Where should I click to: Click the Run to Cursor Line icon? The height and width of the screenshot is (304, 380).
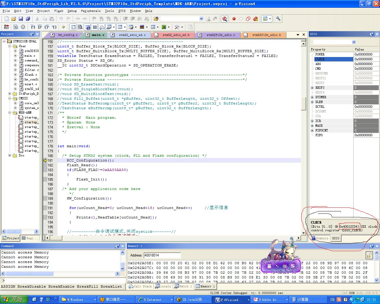click(54, 27)
